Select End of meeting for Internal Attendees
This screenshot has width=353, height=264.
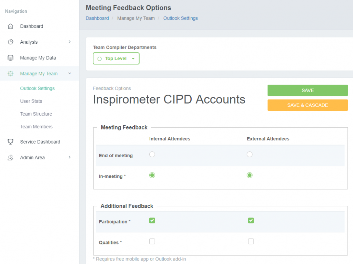tap(152, 154)
